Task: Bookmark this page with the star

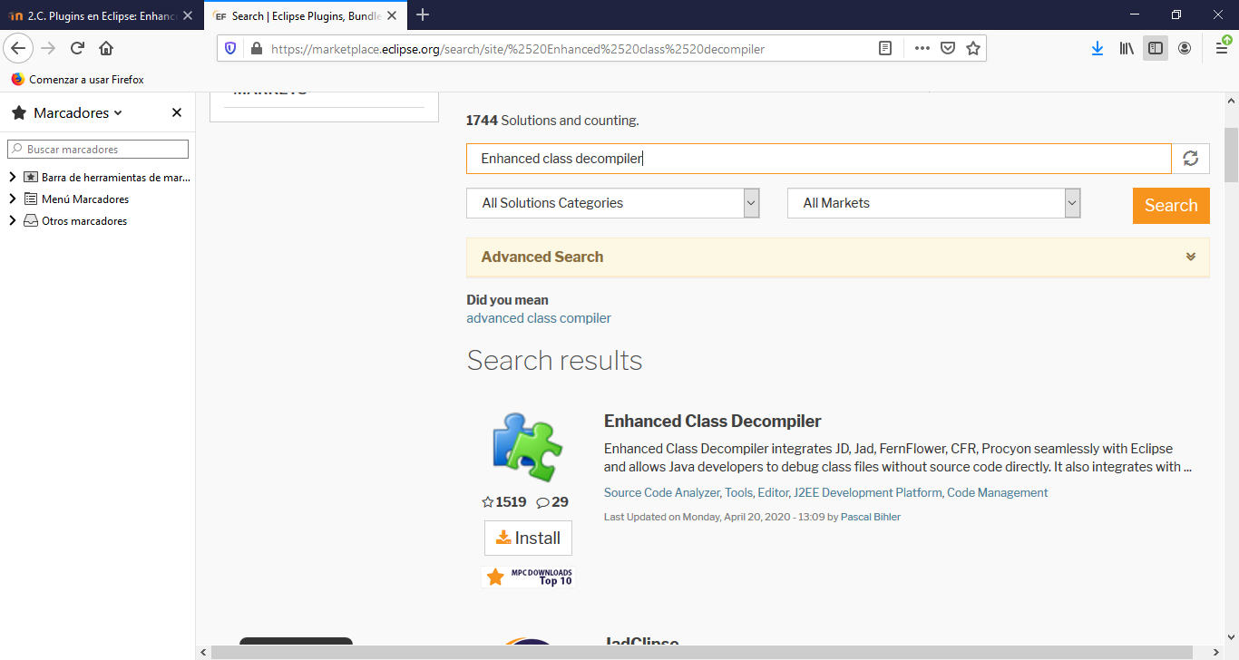Action: pyautogui.click(x=973, y=49)
